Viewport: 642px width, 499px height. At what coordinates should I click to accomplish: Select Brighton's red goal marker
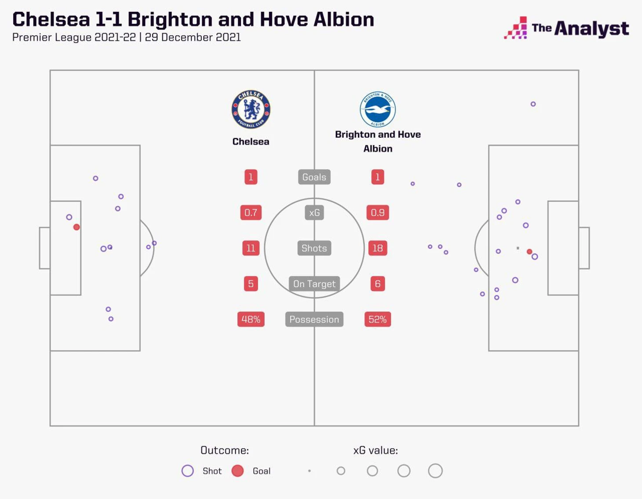point(529,252)
